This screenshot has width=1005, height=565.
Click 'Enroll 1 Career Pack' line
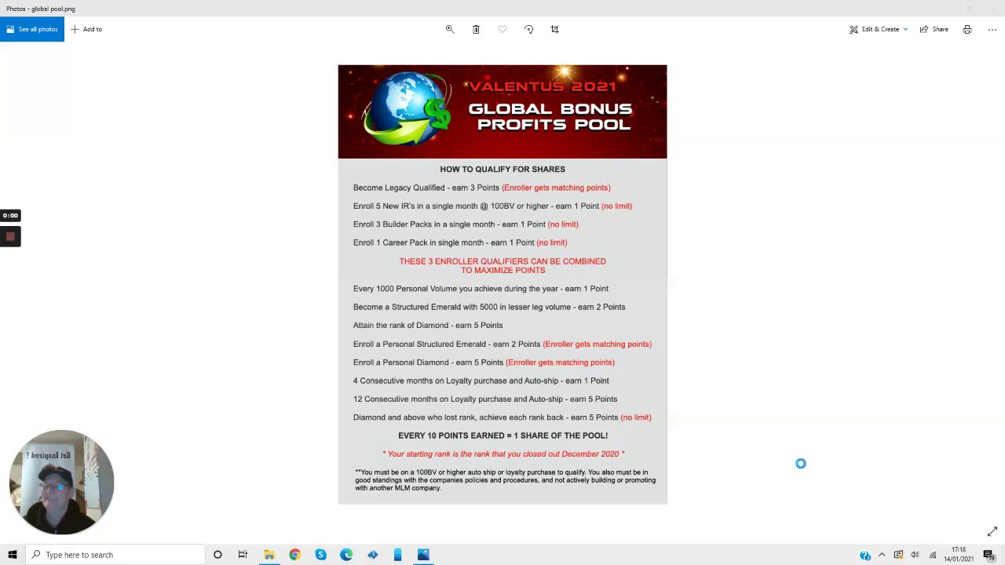(460, 242)
